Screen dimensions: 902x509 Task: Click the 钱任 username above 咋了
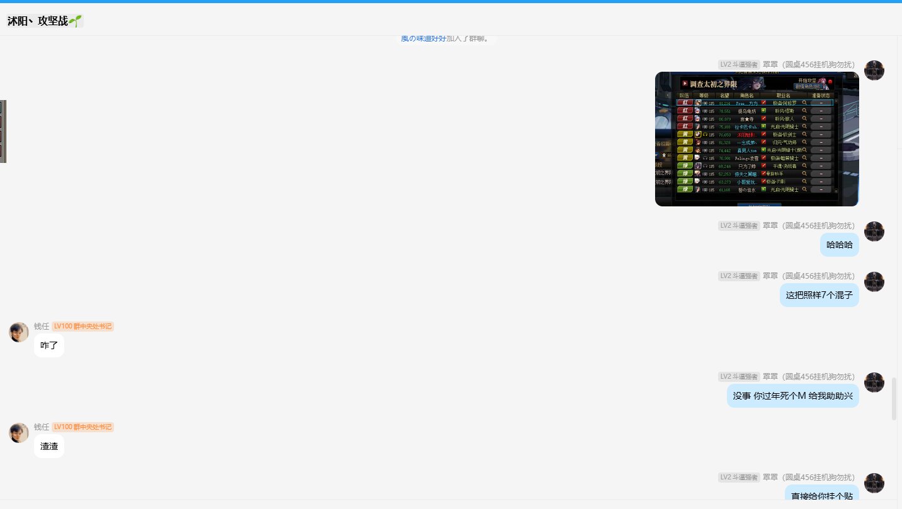(x=42, y=327)
